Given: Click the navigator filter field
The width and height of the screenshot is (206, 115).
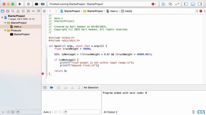Looking at the screenshot, I should click(x=28, y=112).
